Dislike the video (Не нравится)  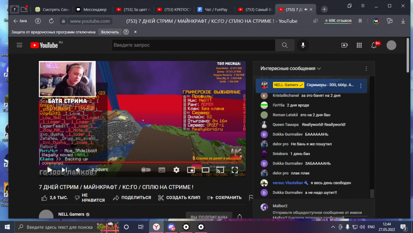[90, 198]
